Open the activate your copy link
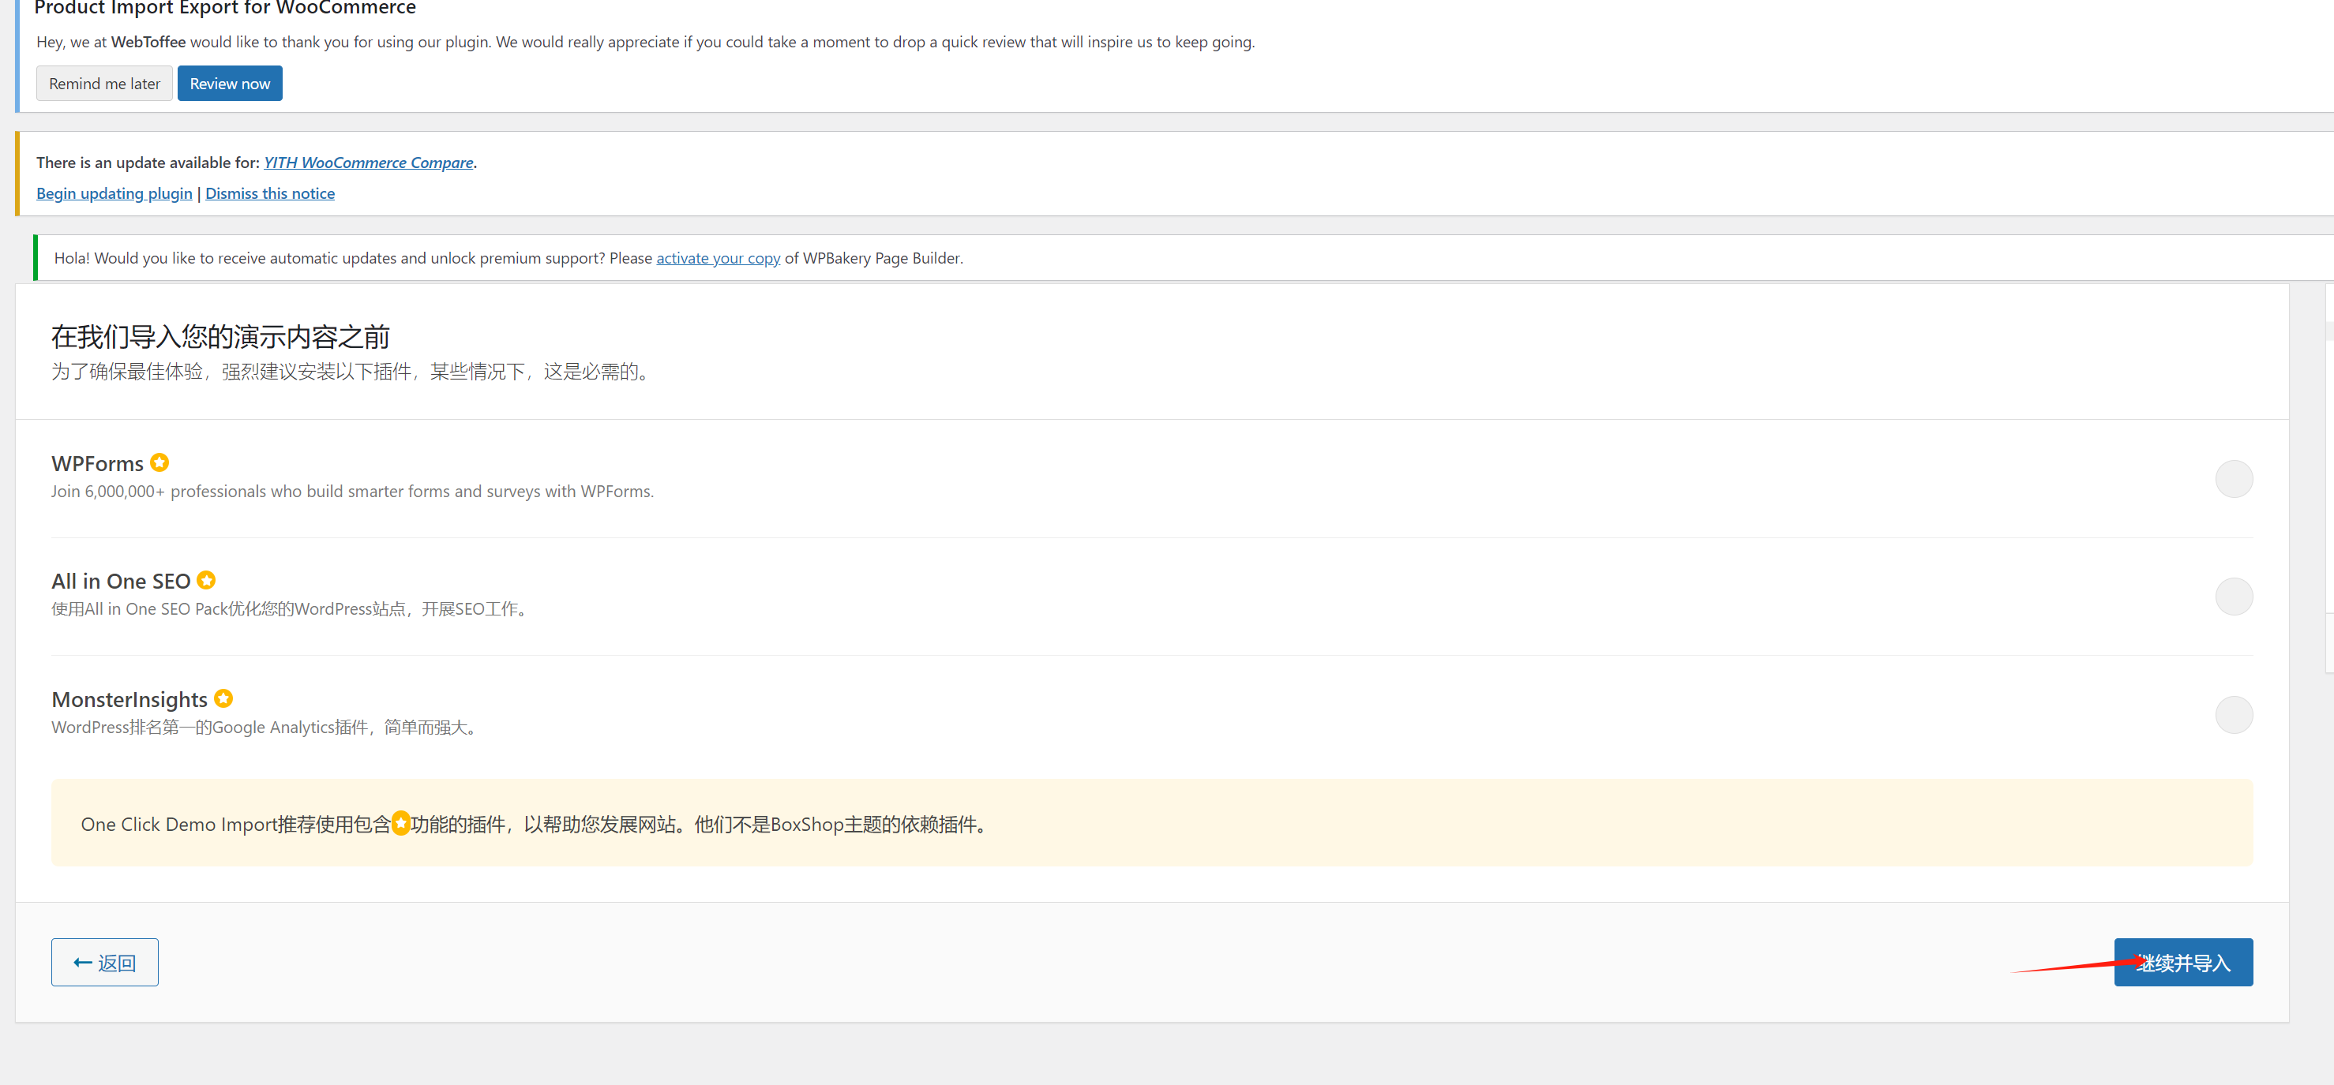This screenshot has height=1085, width=2334. pos(718,258)
